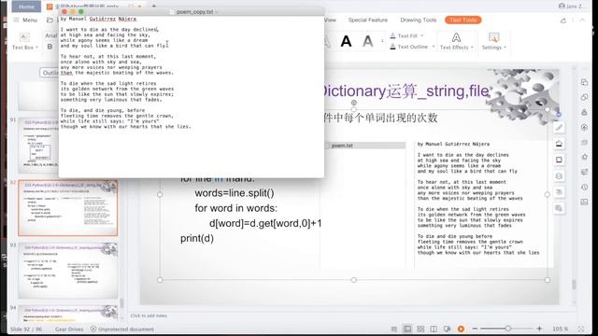Viewport: 598px width, 336px height.
Task: Click the history clock icon in the right sidebar
Action: coord(584,187)
